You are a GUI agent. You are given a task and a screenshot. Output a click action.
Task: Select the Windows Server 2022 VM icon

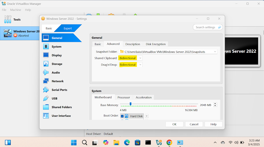[x=8, y=33]
